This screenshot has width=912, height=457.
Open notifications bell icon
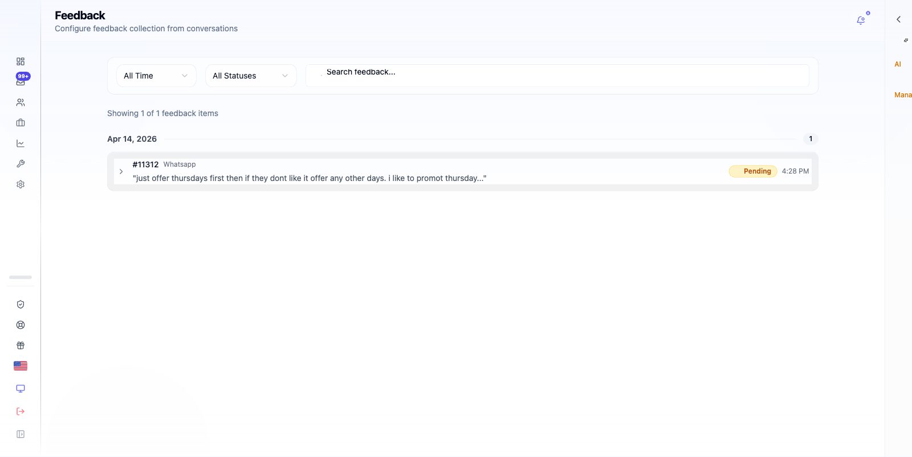861,20
